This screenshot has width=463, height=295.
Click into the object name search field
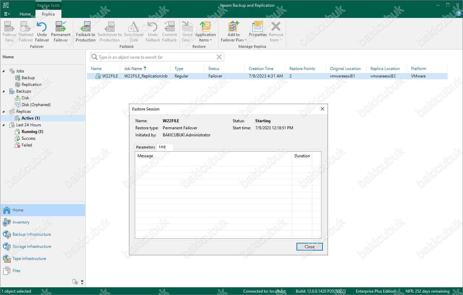pyautogui.click(x=157, y=57)
